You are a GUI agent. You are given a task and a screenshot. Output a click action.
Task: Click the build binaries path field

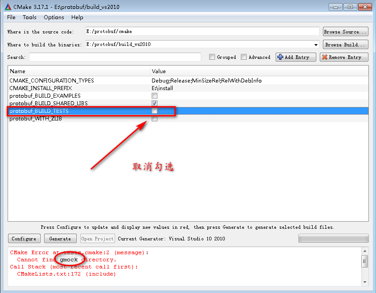[x=202, y=44]
